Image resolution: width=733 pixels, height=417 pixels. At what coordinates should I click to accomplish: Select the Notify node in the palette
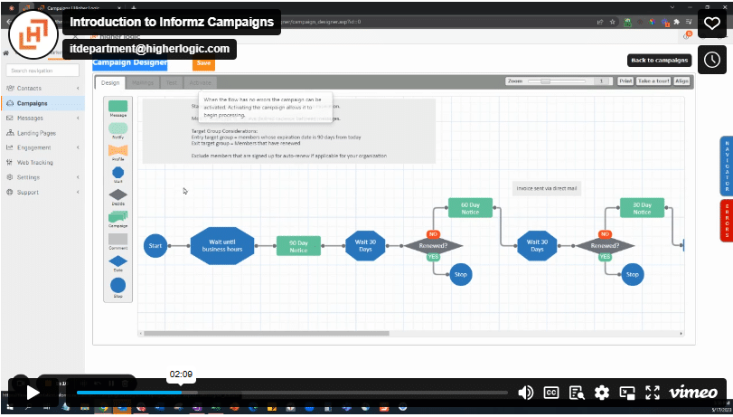point(117,129)
